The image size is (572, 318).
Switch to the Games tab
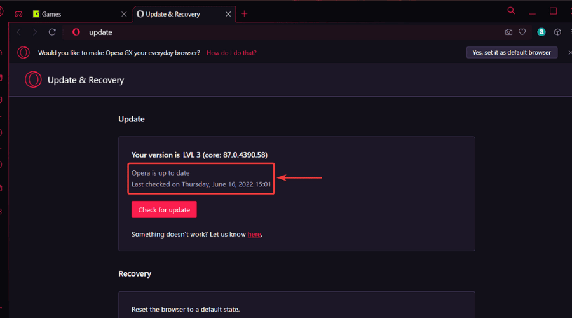coord(79,14)
